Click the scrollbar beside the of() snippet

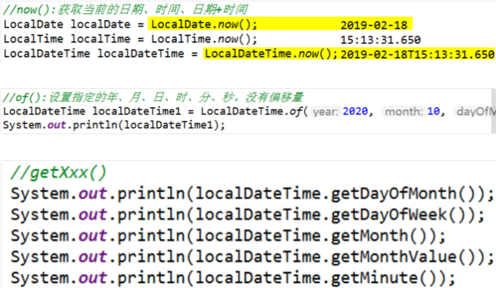pyautogui.click(x=494, y=111)
